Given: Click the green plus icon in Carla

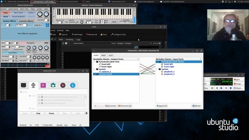Looking at the screenshot, I should tap(52, 39).
